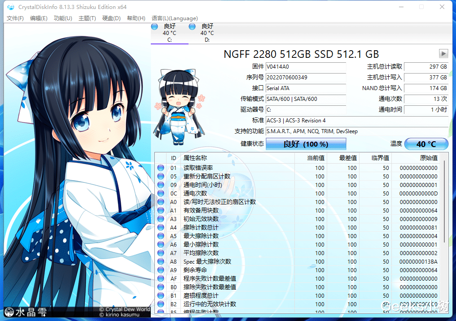Click the NAND total writes value 174 GB
This screenshot has height=321, width=456.
(426, 88)
